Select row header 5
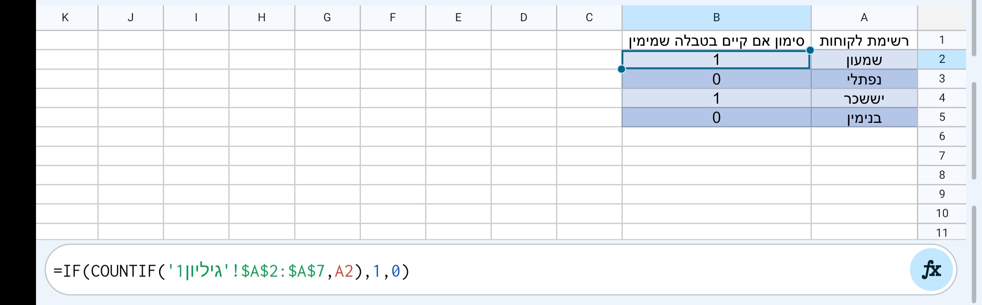Screen dimensions: 982x305 942,117
